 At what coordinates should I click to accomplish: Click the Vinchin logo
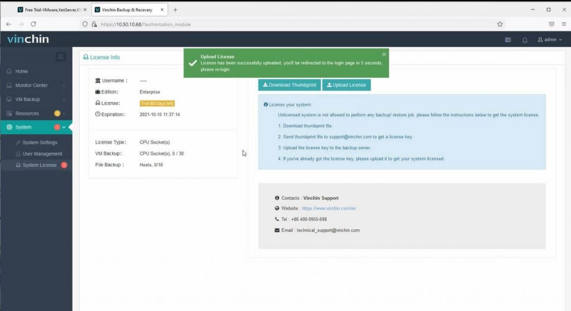tap(28, 39)
